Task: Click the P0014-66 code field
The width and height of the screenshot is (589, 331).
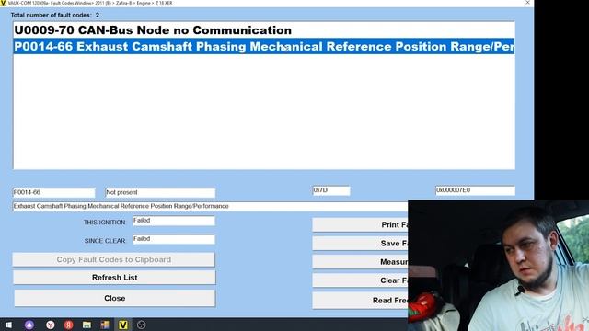Action: [x=53, y=192]
